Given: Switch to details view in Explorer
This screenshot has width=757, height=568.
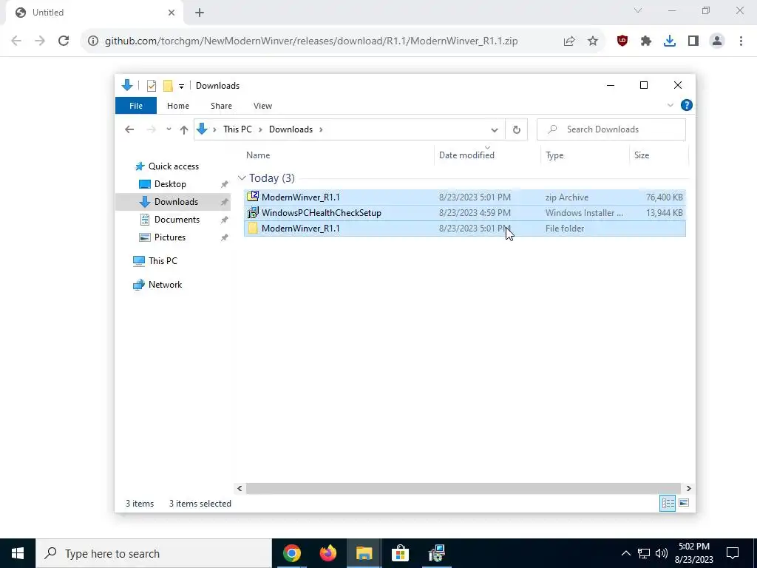Looking at the screenshot, I should tap(668, 503).
